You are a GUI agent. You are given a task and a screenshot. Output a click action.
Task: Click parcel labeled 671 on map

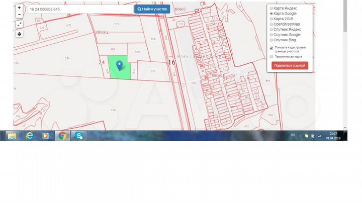68,26
